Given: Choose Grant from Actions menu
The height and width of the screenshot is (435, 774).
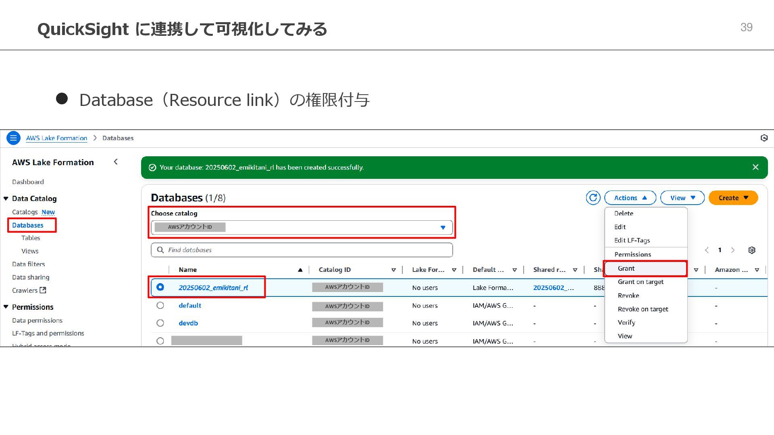Looking at the screenshot, I should [626, 269].
